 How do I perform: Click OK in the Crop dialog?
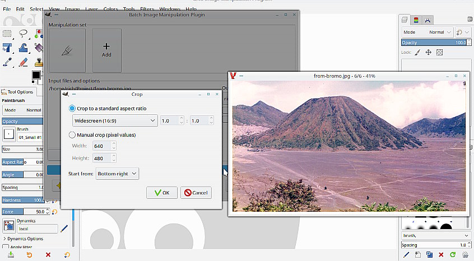point(162,193)
